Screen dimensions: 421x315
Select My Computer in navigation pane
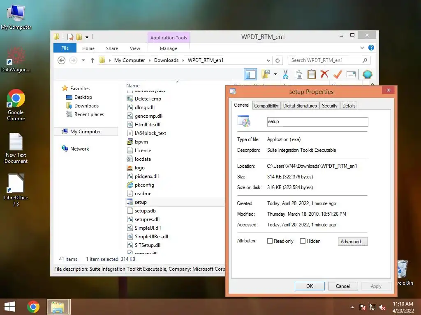pyautogui.click(x=86, y=132)
